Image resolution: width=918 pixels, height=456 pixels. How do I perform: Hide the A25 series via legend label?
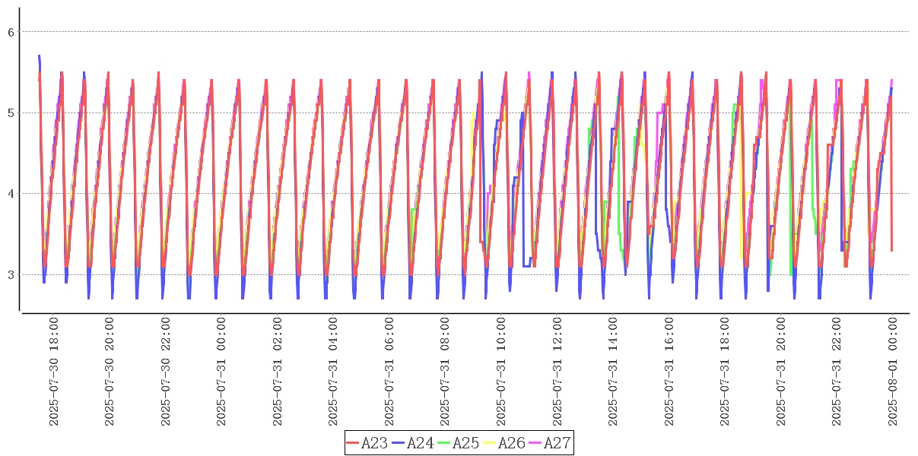465,443
